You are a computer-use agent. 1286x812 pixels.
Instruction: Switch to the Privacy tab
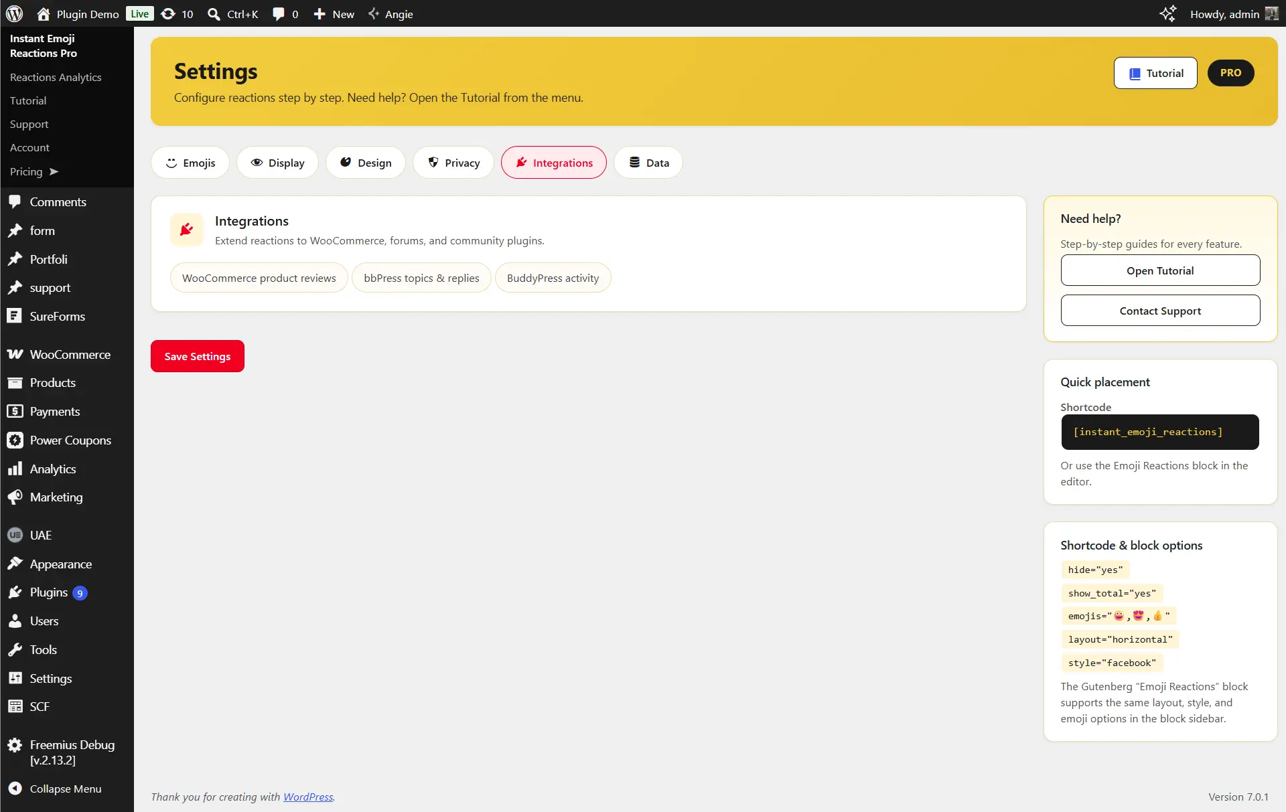tap(453, 163)
